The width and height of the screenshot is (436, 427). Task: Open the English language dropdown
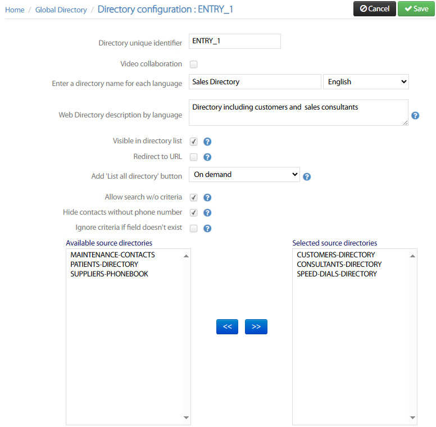[366, 82]
